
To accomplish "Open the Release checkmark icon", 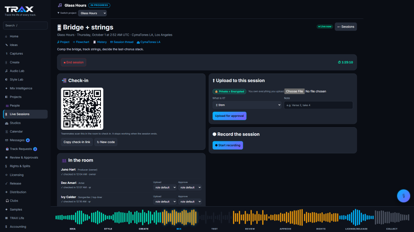I will [x=6, y=183].
